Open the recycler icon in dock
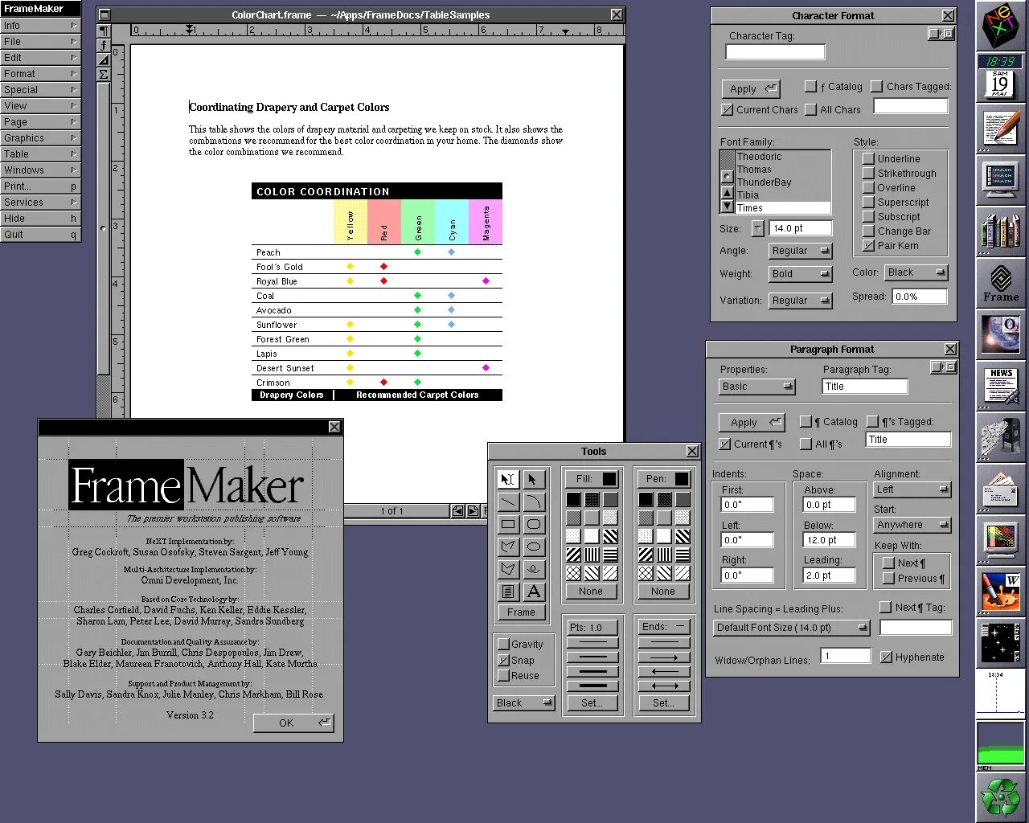 point(1001,797)
